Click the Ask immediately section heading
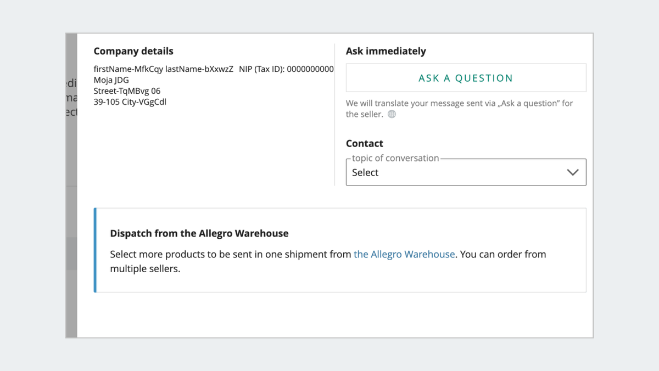The width and height of the screenshot is (659, 371). [x=386, y=51]
